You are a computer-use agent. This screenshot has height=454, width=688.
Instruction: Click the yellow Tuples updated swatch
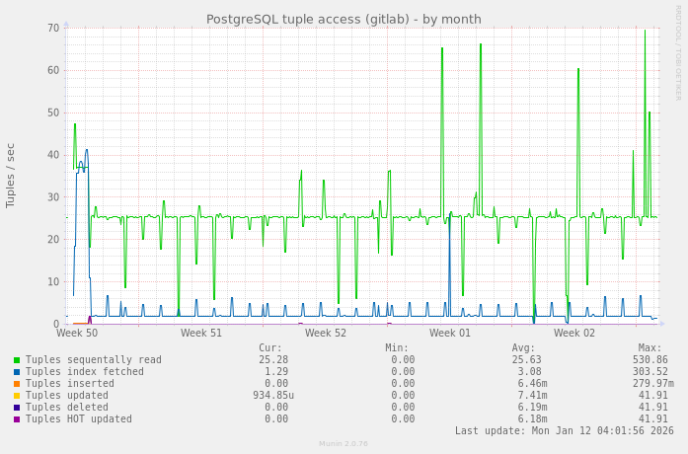point(17,396)
